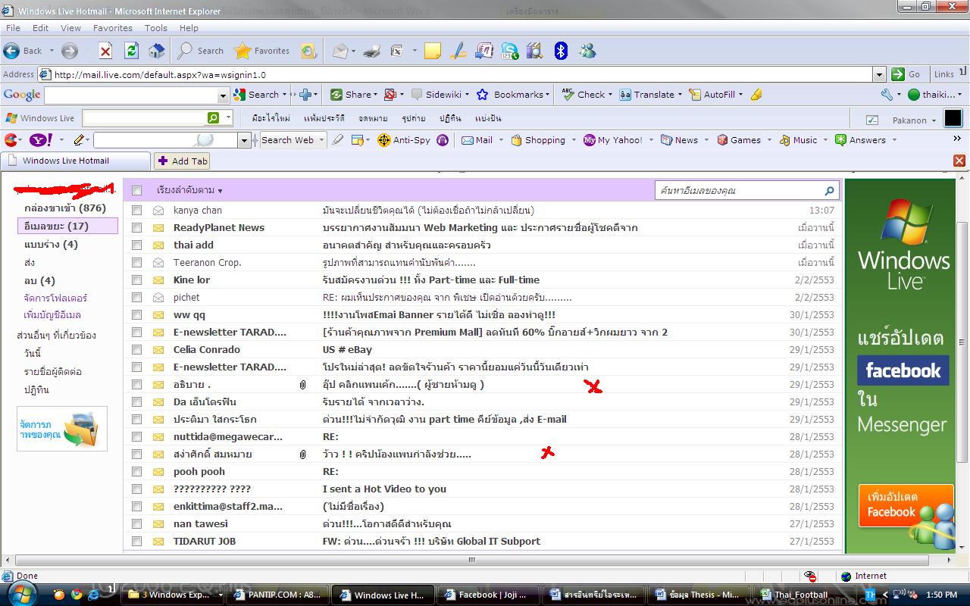Toggle the select-all checkbox in the message list header
Screen dimensions: 970x606
point(137,191)
